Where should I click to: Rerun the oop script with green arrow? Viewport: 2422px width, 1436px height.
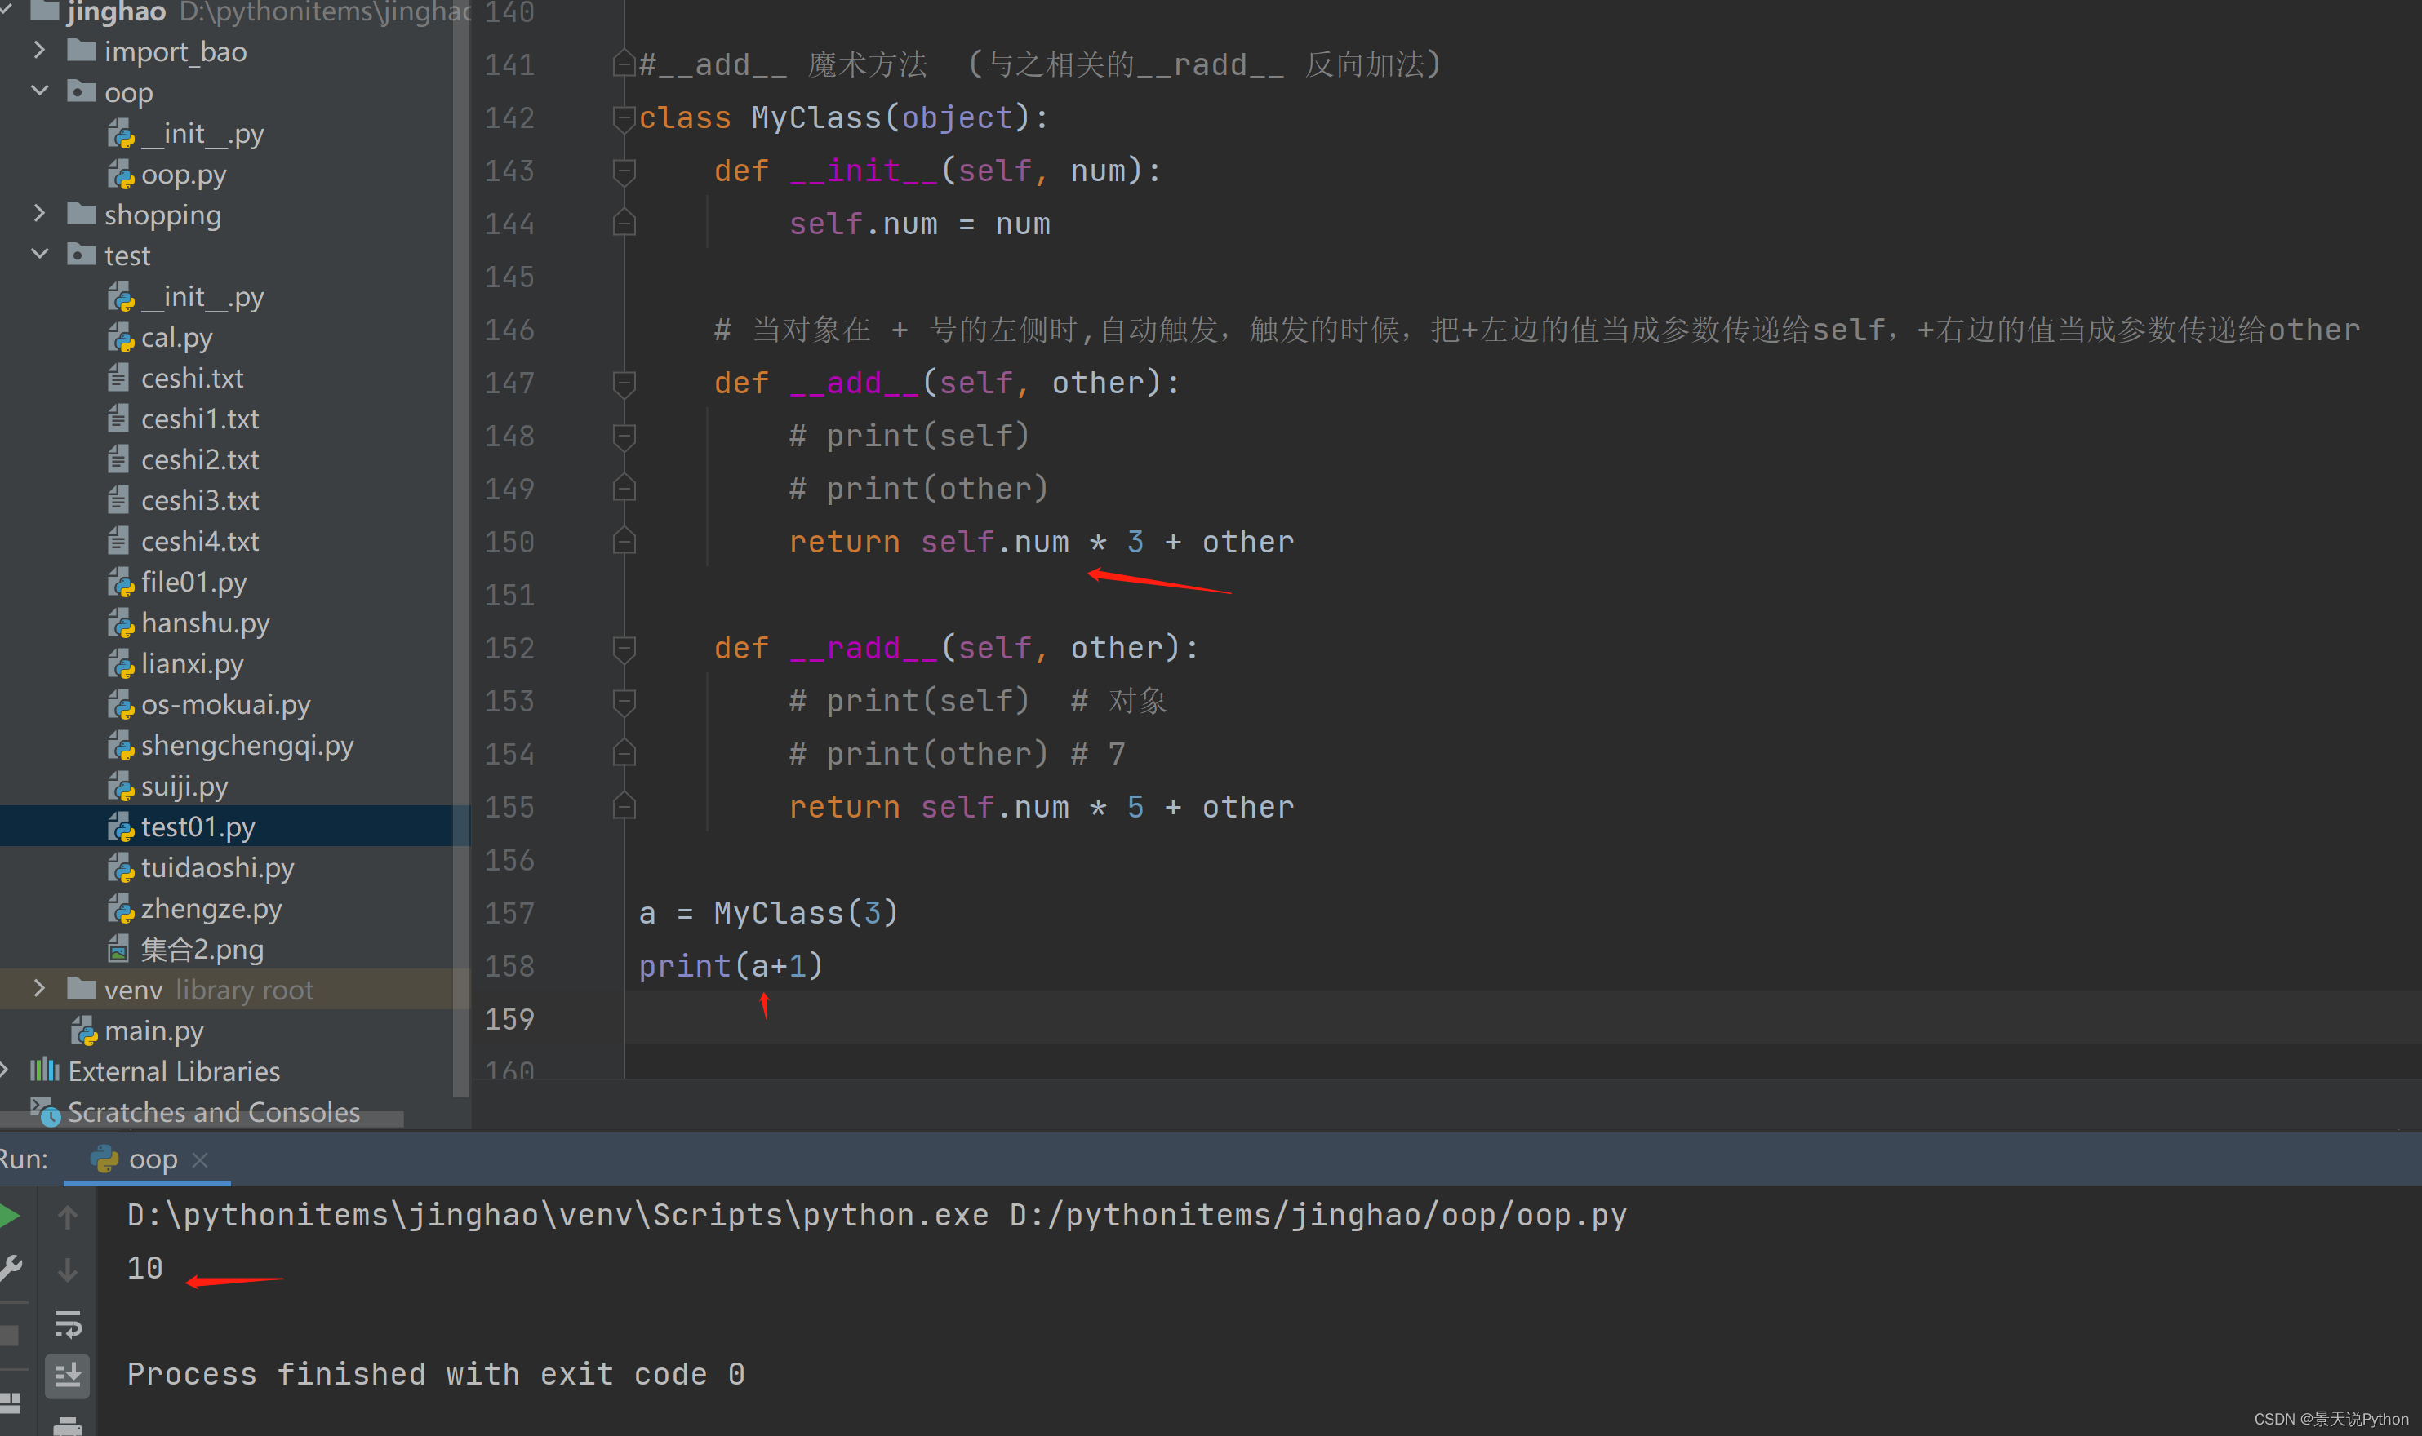10,1217
